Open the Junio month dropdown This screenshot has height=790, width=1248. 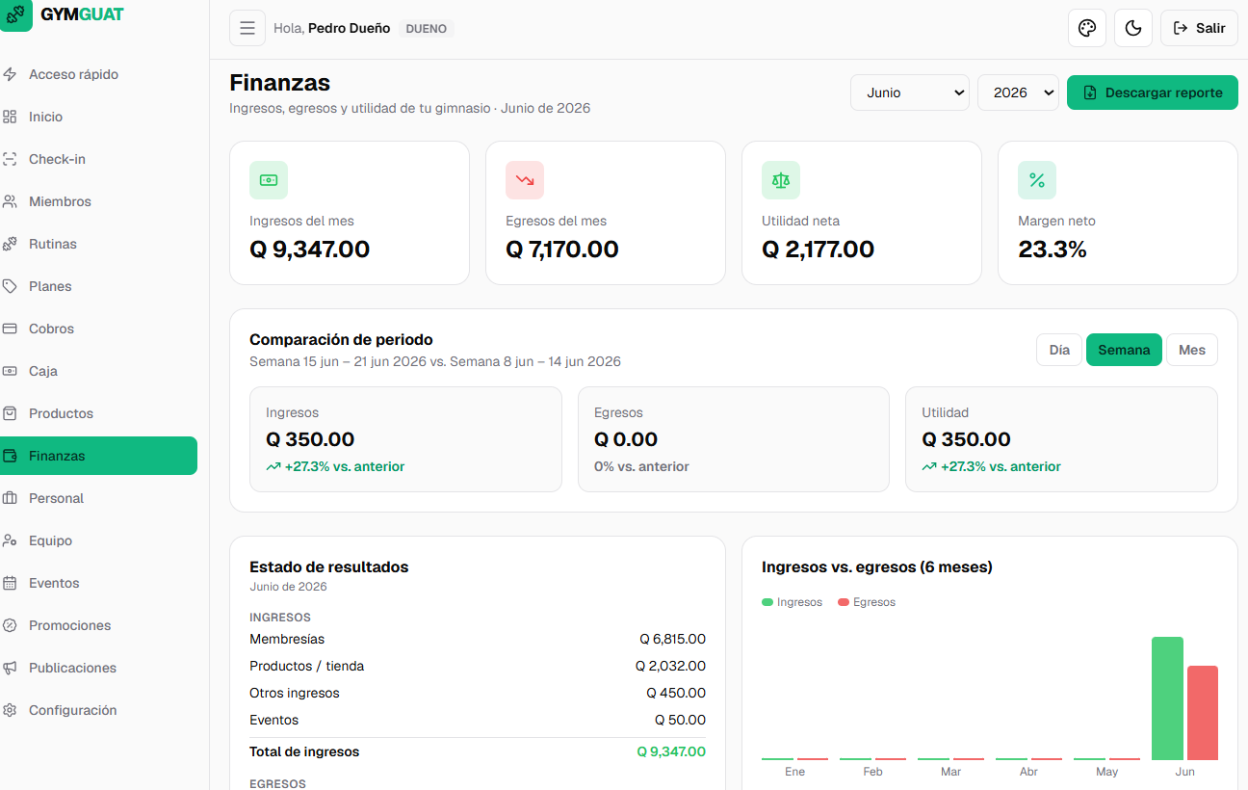[x=910, y=92]
